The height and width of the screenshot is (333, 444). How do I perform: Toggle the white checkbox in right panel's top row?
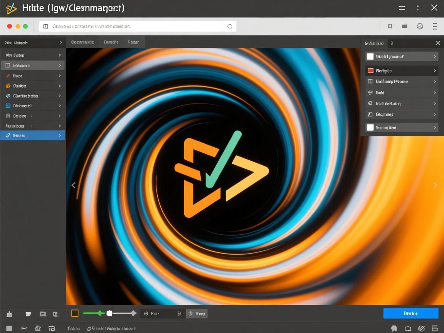click(370, 57)
